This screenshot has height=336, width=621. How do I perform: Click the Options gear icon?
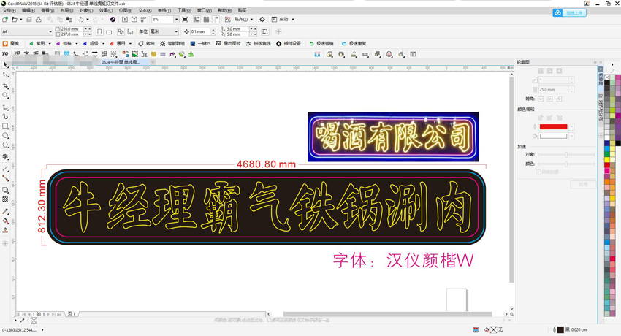pyautogui.click(x=262, y=20)
